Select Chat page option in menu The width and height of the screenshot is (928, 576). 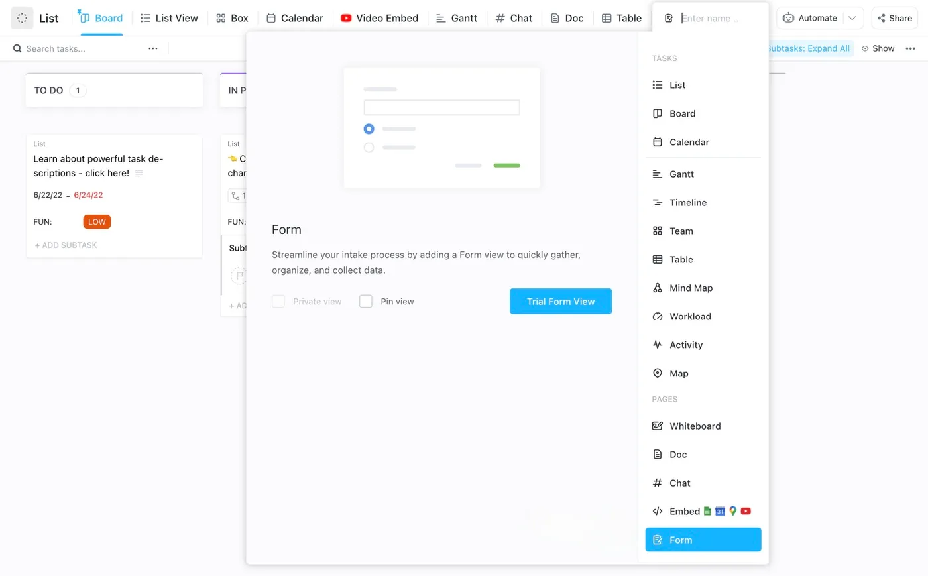pos(703,483)
